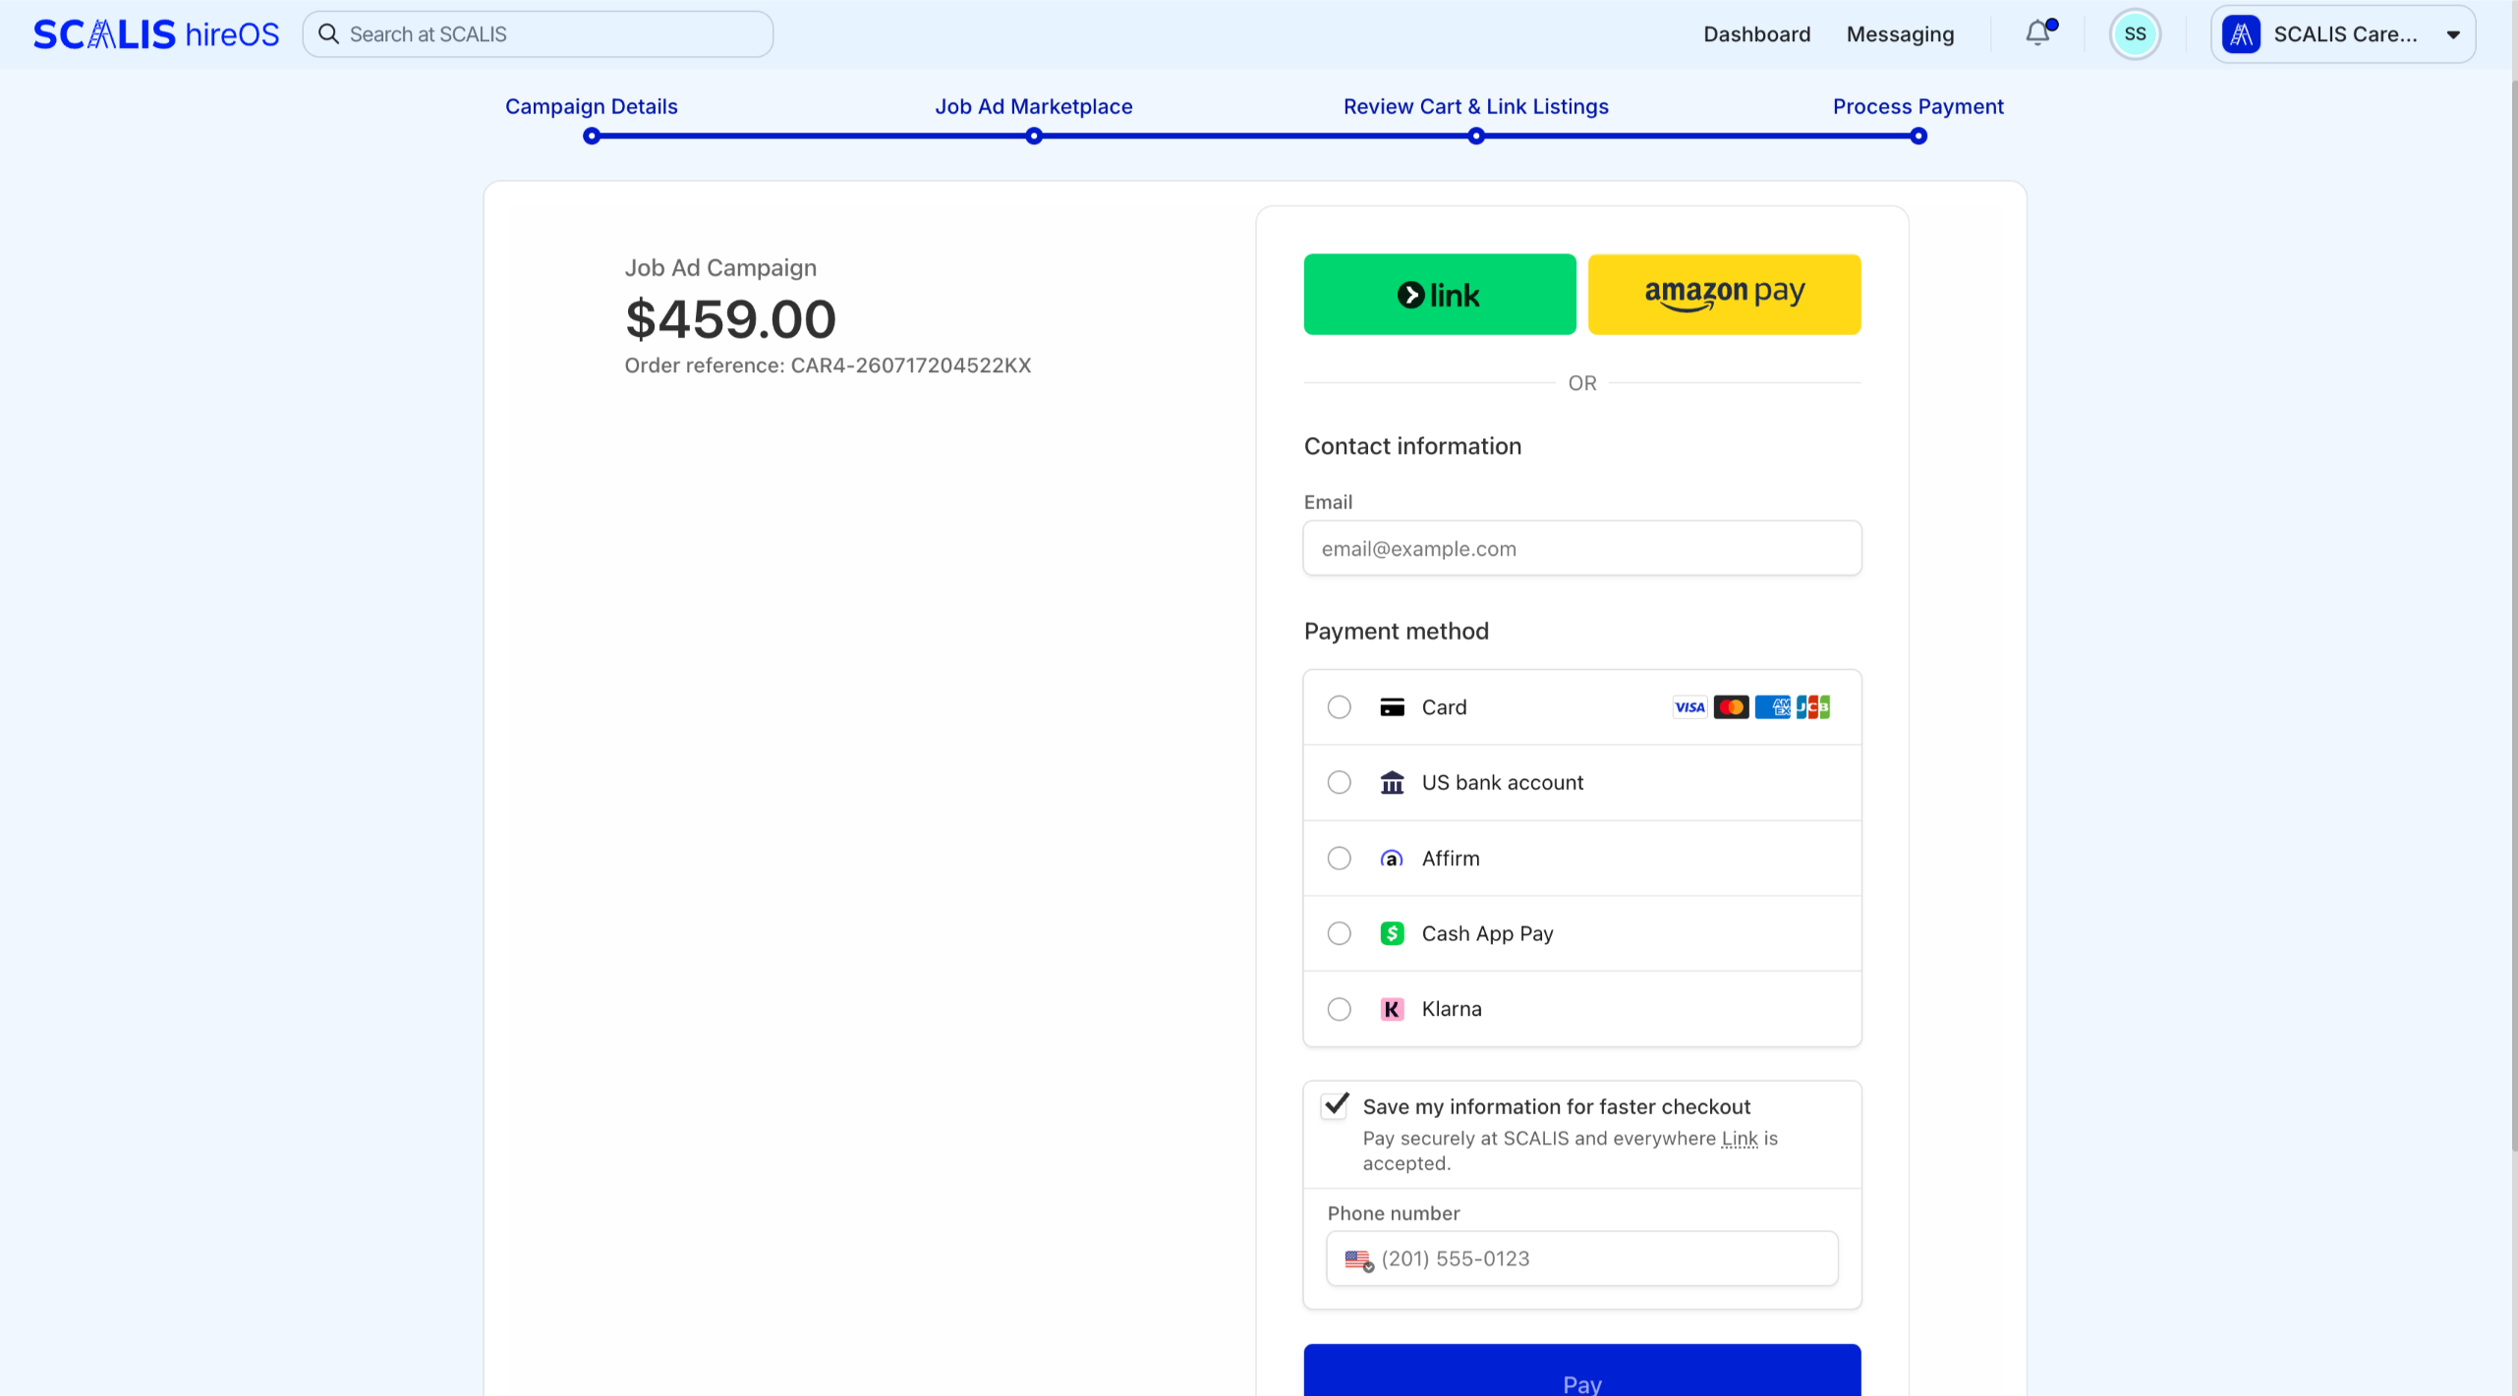Uncheck Save my information for faster checkout

click(1335, 1106)
